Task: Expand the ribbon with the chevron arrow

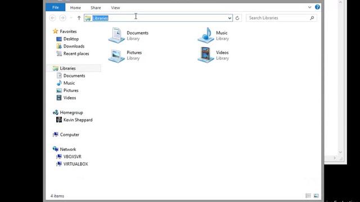Action: pos(309,7)
